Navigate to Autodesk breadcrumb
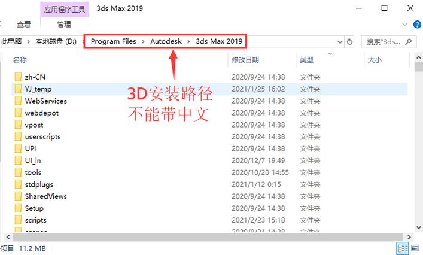Viewport: 423px width, 255px height. point(166,41)
